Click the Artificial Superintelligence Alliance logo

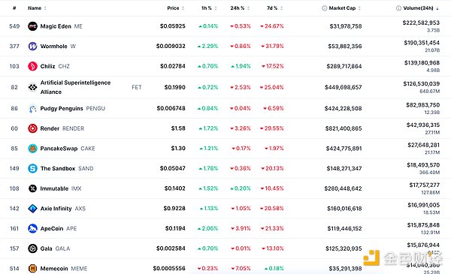click(32, 87)
